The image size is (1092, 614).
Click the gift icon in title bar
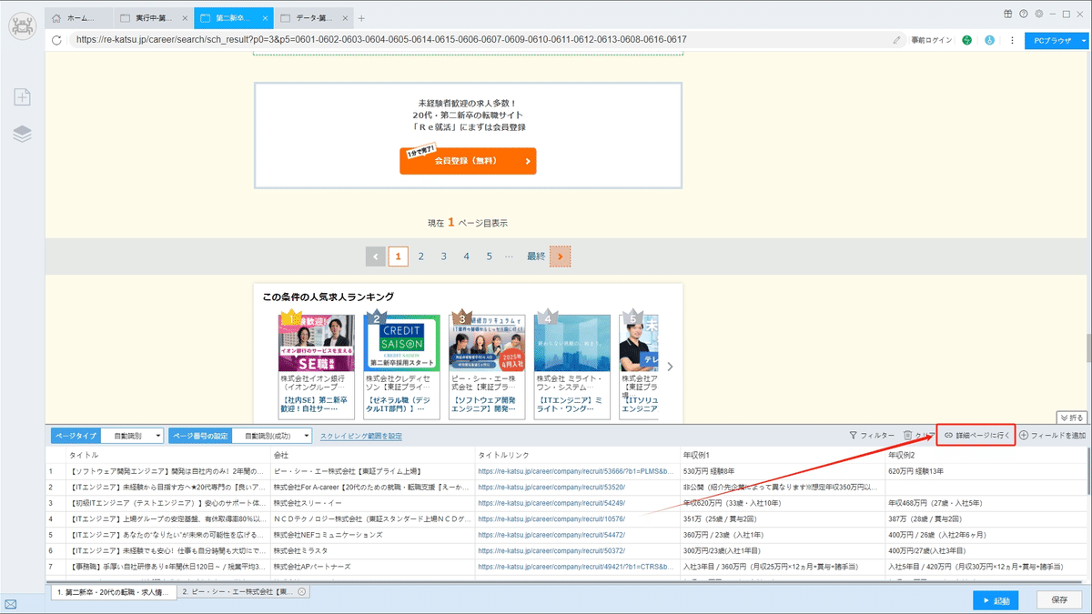coord(1008,14)
